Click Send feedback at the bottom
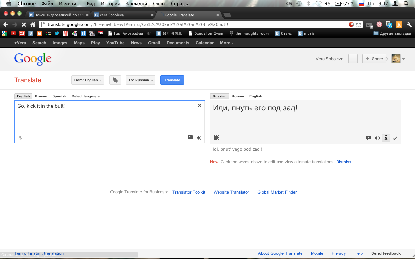This screenshot has height=259, width=415. (386, 253)
